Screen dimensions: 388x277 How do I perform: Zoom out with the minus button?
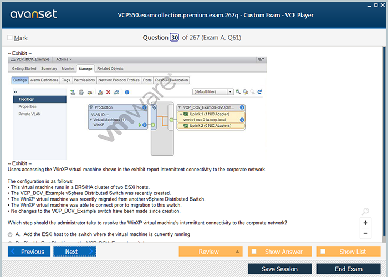coord(365,233)
